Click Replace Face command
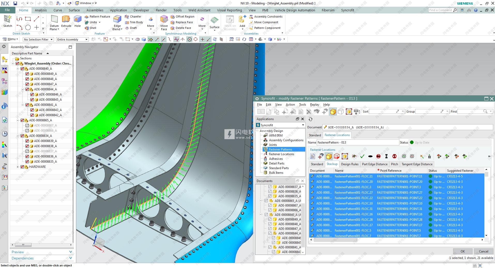 [x=182, y=22]
